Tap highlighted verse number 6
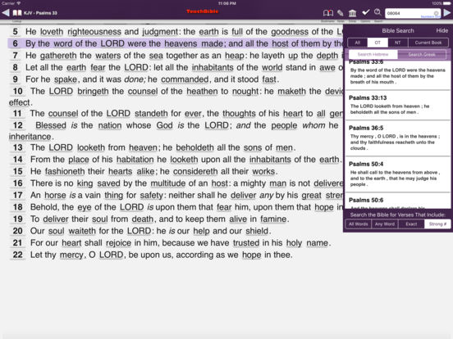 point(16,43)
